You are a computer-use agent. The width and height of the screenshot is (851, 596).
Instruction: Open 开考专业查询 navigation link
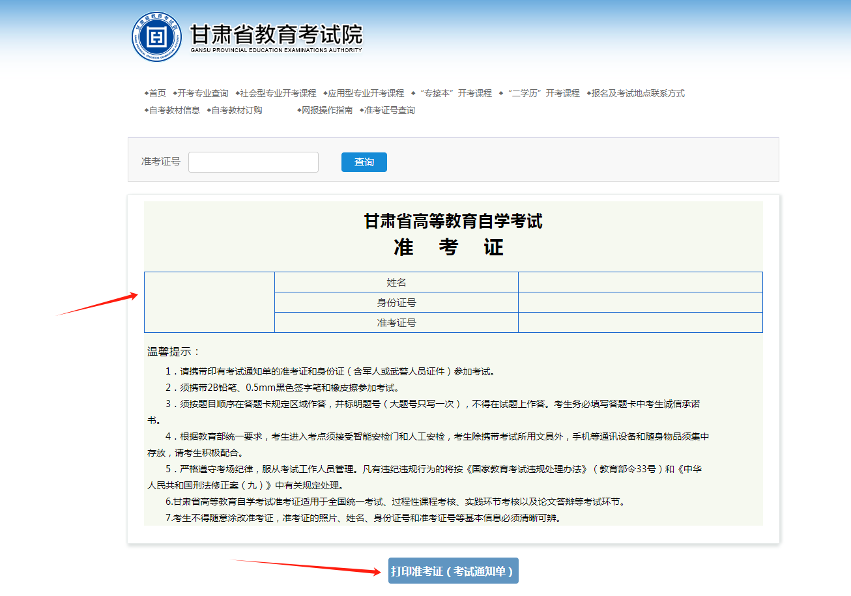[203, 93]
